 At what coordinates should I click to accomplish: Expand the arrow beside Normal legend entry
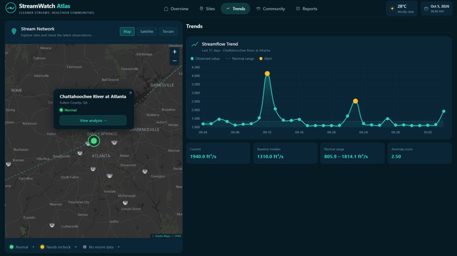33,247
